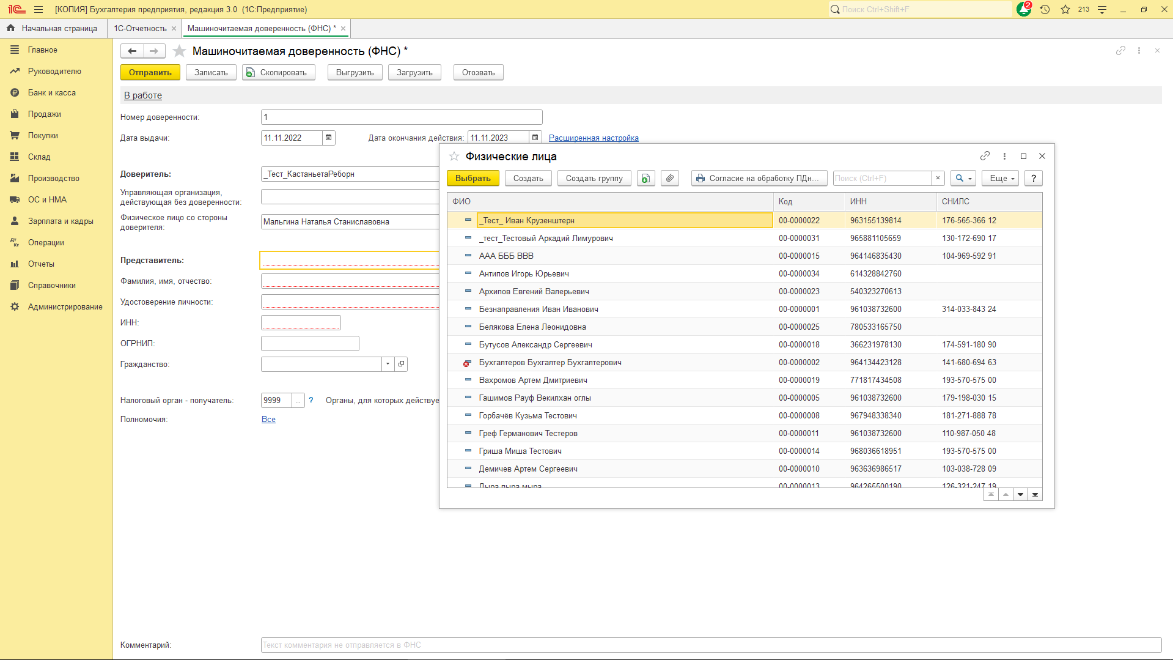Image resolution: width=1173 pixels, height=660 pixels.
Task: Navigate back with left arrow
Action: [132, 51]
